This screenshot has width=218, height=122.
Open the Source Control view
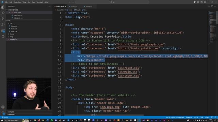coord(3,19)
